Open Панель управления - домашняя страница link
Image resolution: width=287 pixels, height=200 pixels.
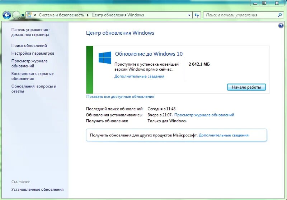(x=31, y=32)
